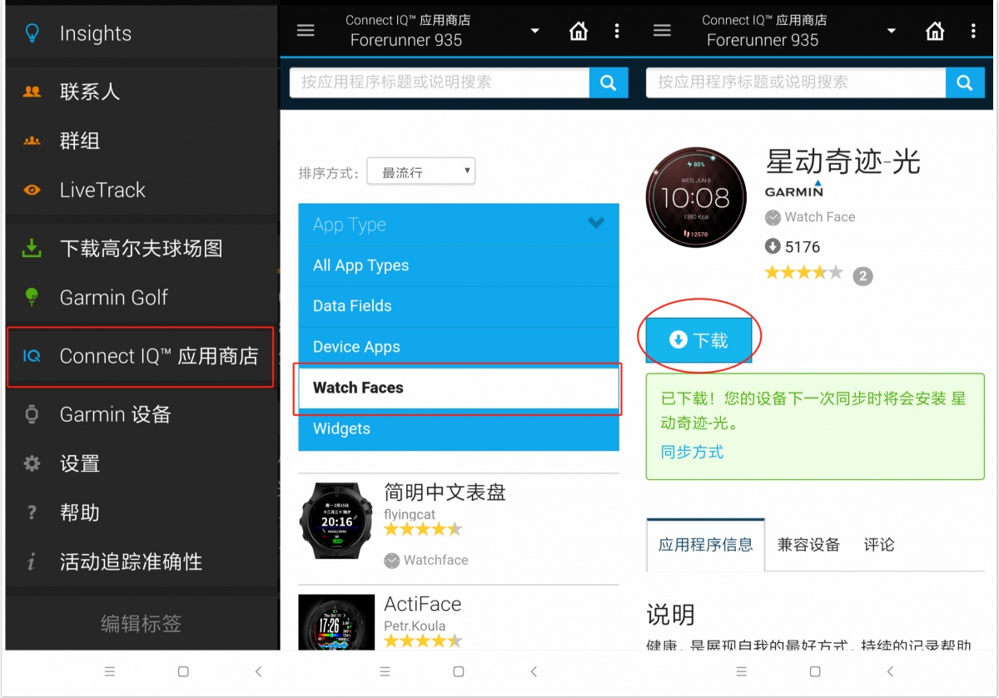Image resolution: width=999 pixels, height=698 pixels.
Task: Select the Garmin 设备 watch icon
Action: [32, 414]
